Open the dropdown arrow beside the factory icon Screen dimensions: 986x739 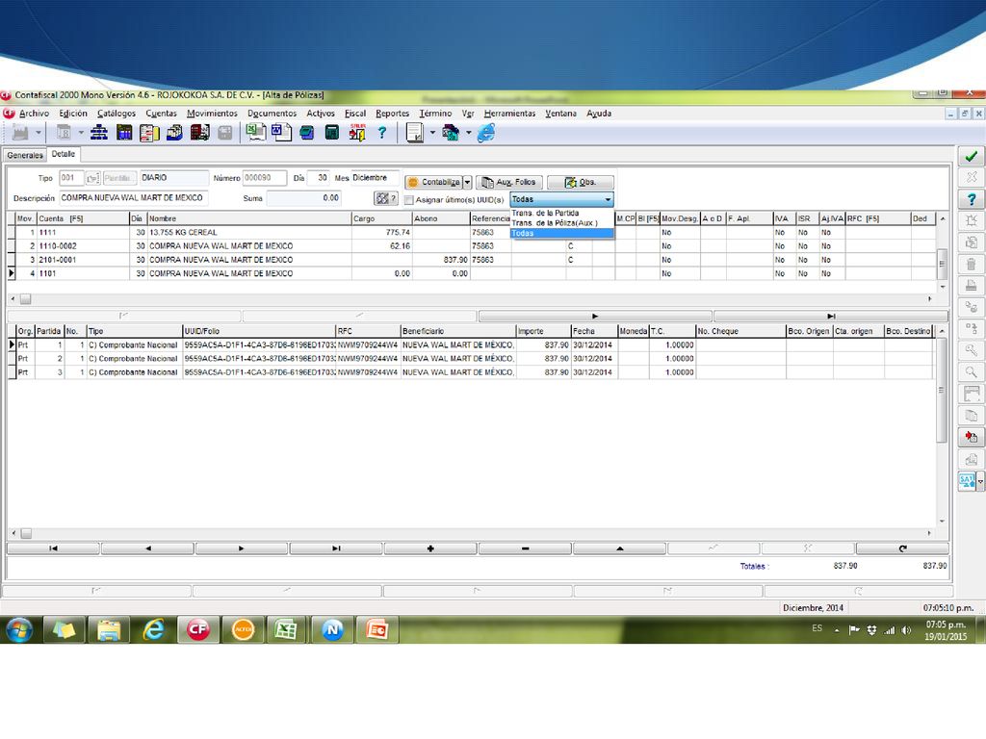click(x=39, y=133)
